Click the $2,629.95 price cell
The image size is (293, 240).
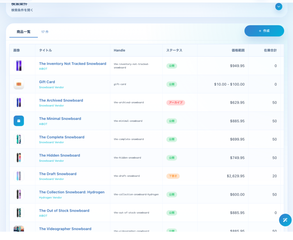pyautogui.click(x=236, y=176)
